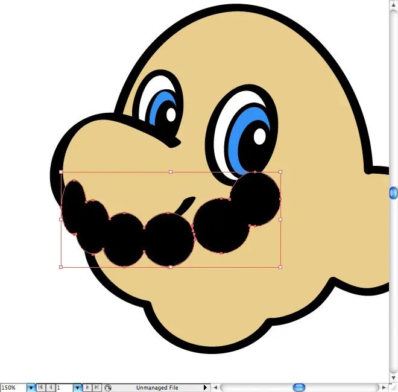Click the 150% zoom input field
398x392 pixels.
[x=13, y=387]
